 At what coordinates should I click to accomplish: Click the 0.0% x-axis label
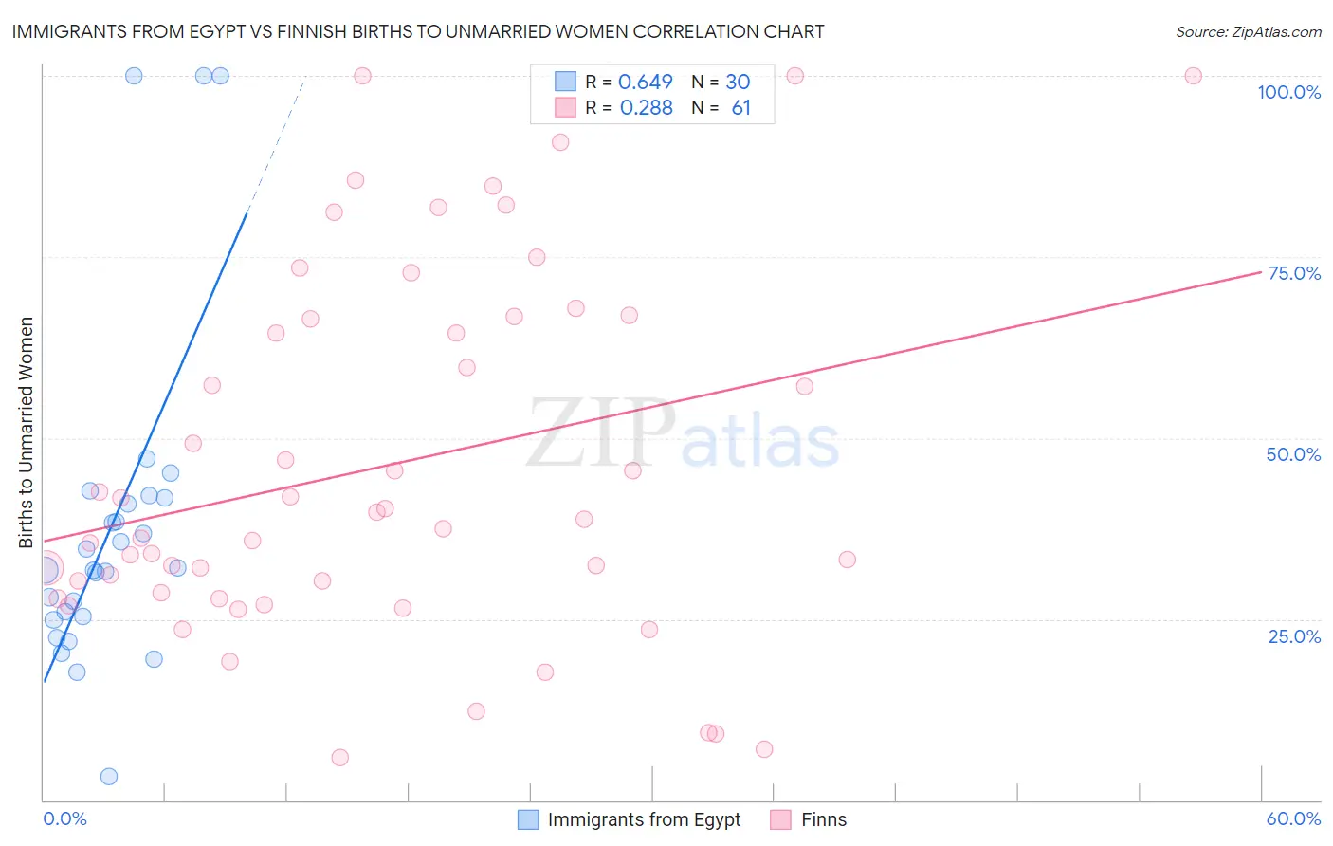(x=64, y=818)
